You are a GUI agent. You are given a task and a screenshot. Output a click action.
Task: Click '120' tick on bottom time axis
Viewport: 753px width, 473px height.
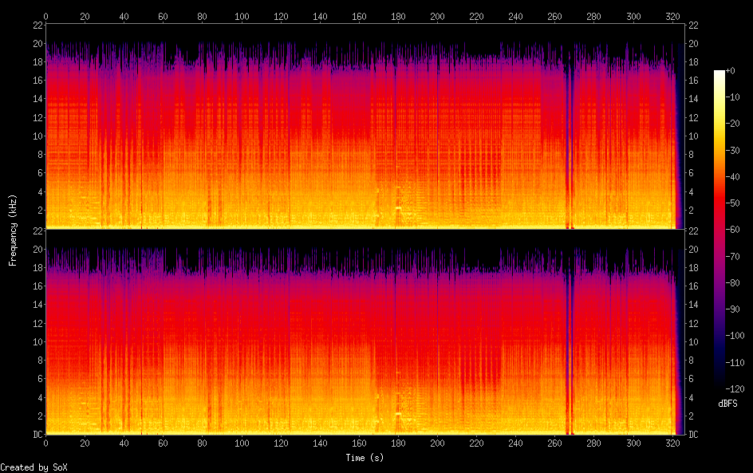coord(281,443)
